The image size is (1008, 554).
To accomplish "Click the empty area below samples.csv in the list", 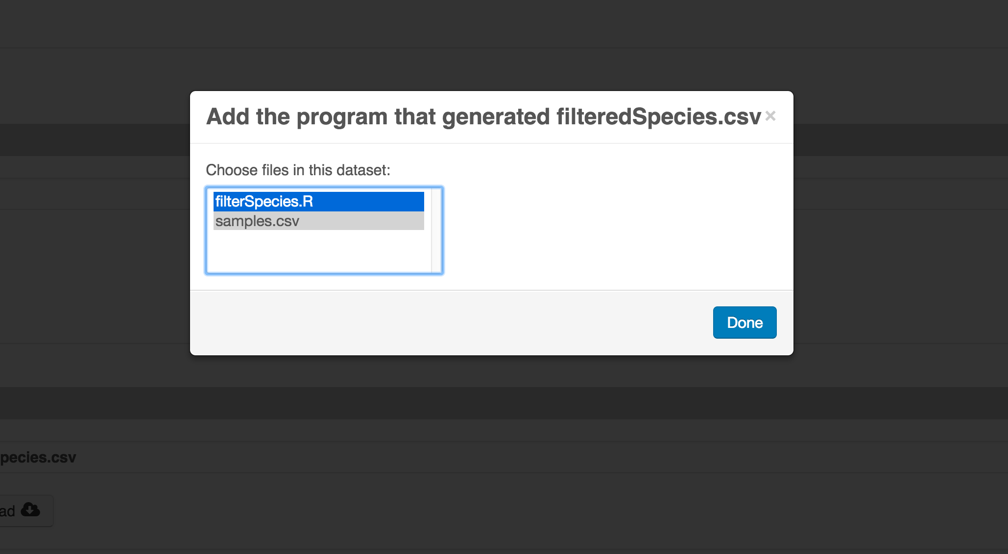I will click(319, 251).
